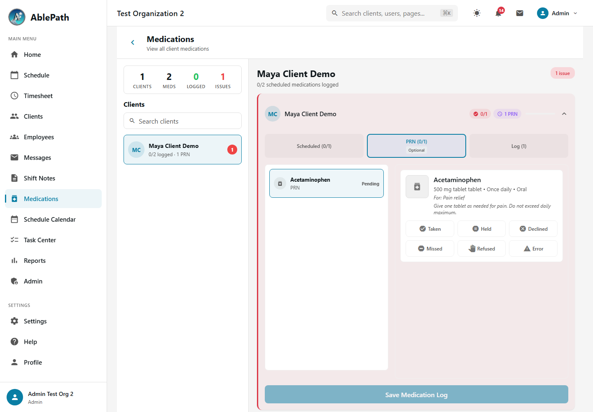This screenshot has height=412, width=593.
Task: Mark Acetaminophen as Declined
Action: point(533,229)
